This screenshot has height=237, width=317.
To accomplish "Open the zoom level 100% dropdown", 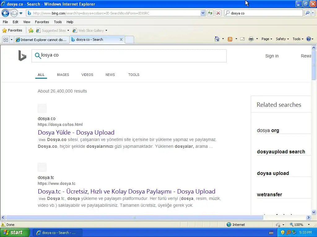I will tap(309, 225).
